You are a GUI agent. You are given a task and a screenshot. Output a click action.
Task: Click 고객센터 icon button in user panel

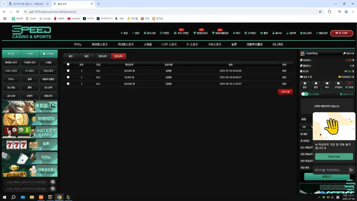pyautogui.click(x=338, y=86)
